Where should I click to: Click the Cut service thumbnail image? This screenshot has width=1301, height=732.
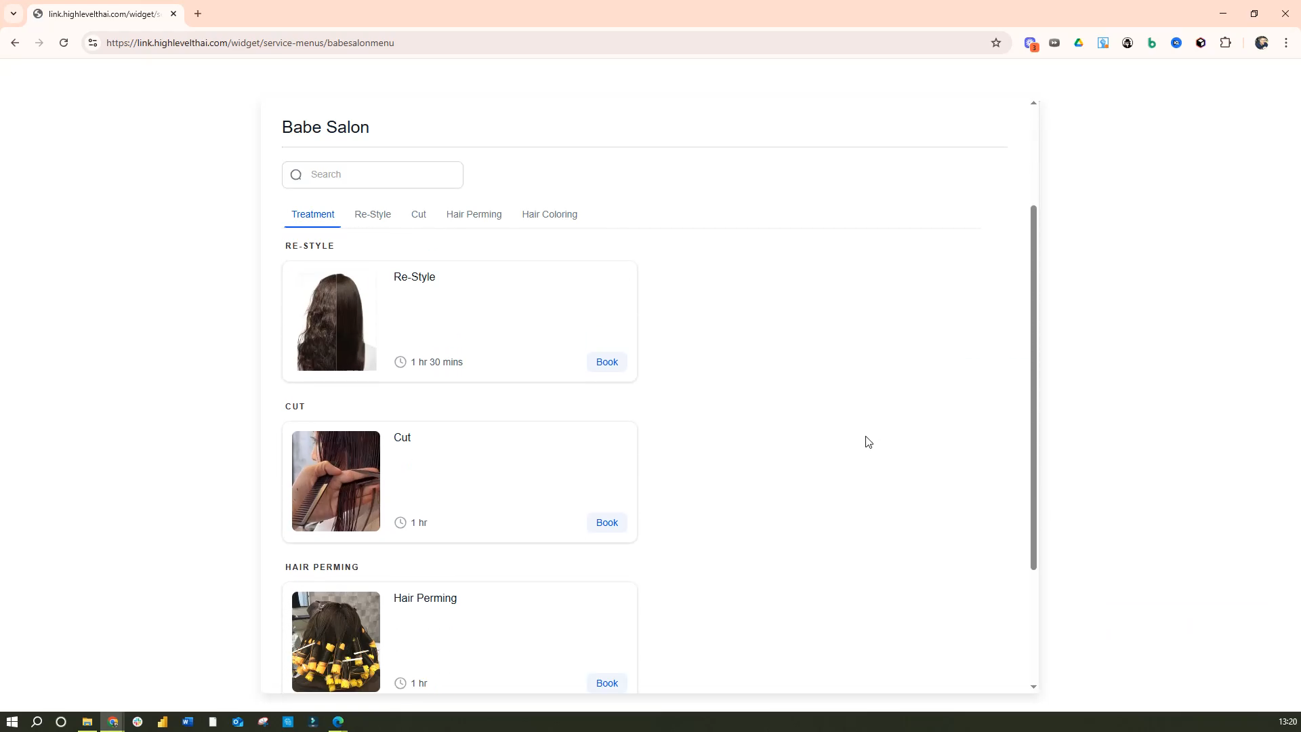click(336, 481)
